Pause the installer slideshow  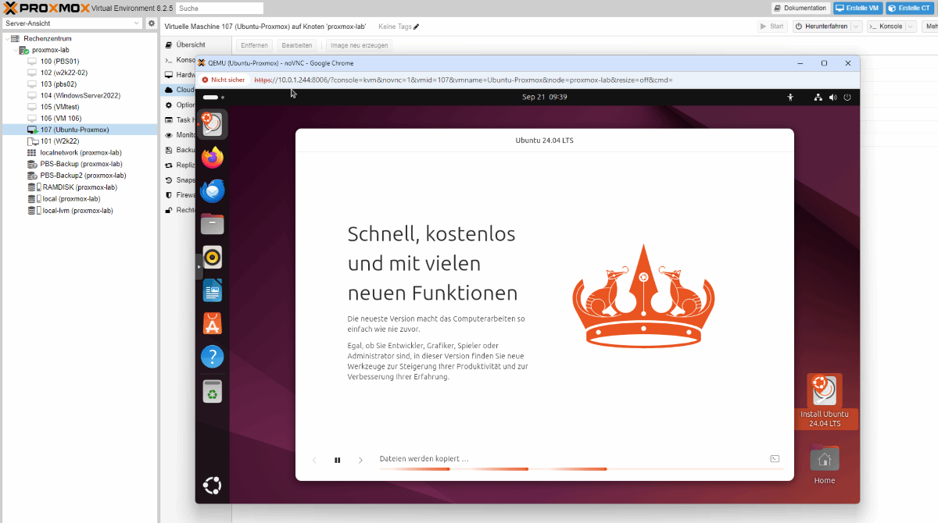click(x=338, y=460)
